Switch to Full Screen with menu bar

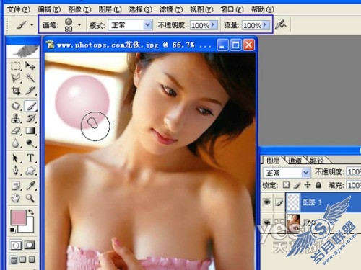click(x=23, y=260)
